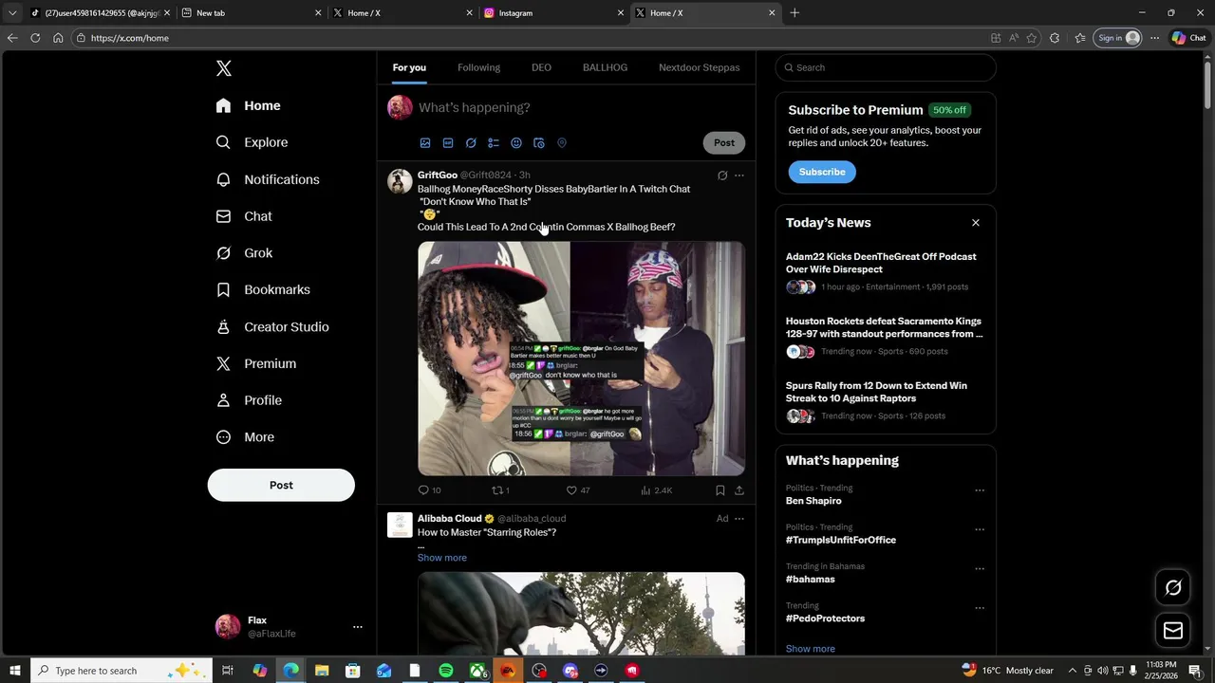
Task: Click the Subscribe button
Action: coord(822,172)
